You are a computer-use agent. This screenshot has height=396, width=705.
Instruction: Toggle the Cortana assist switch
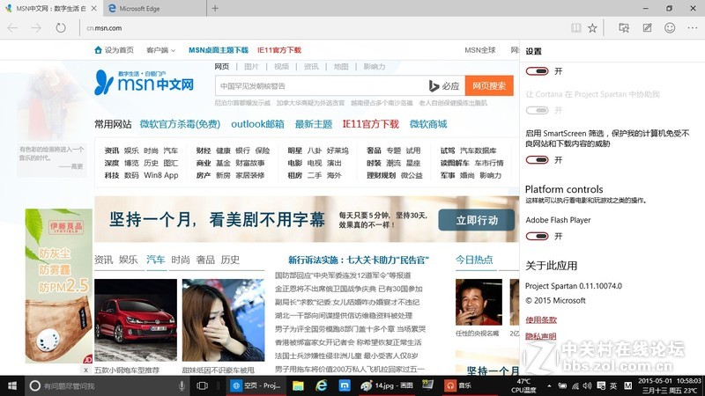click(x=537, y=110)
